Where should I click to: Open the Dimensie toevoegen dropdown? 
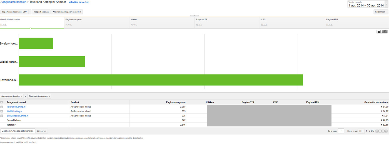39,96
